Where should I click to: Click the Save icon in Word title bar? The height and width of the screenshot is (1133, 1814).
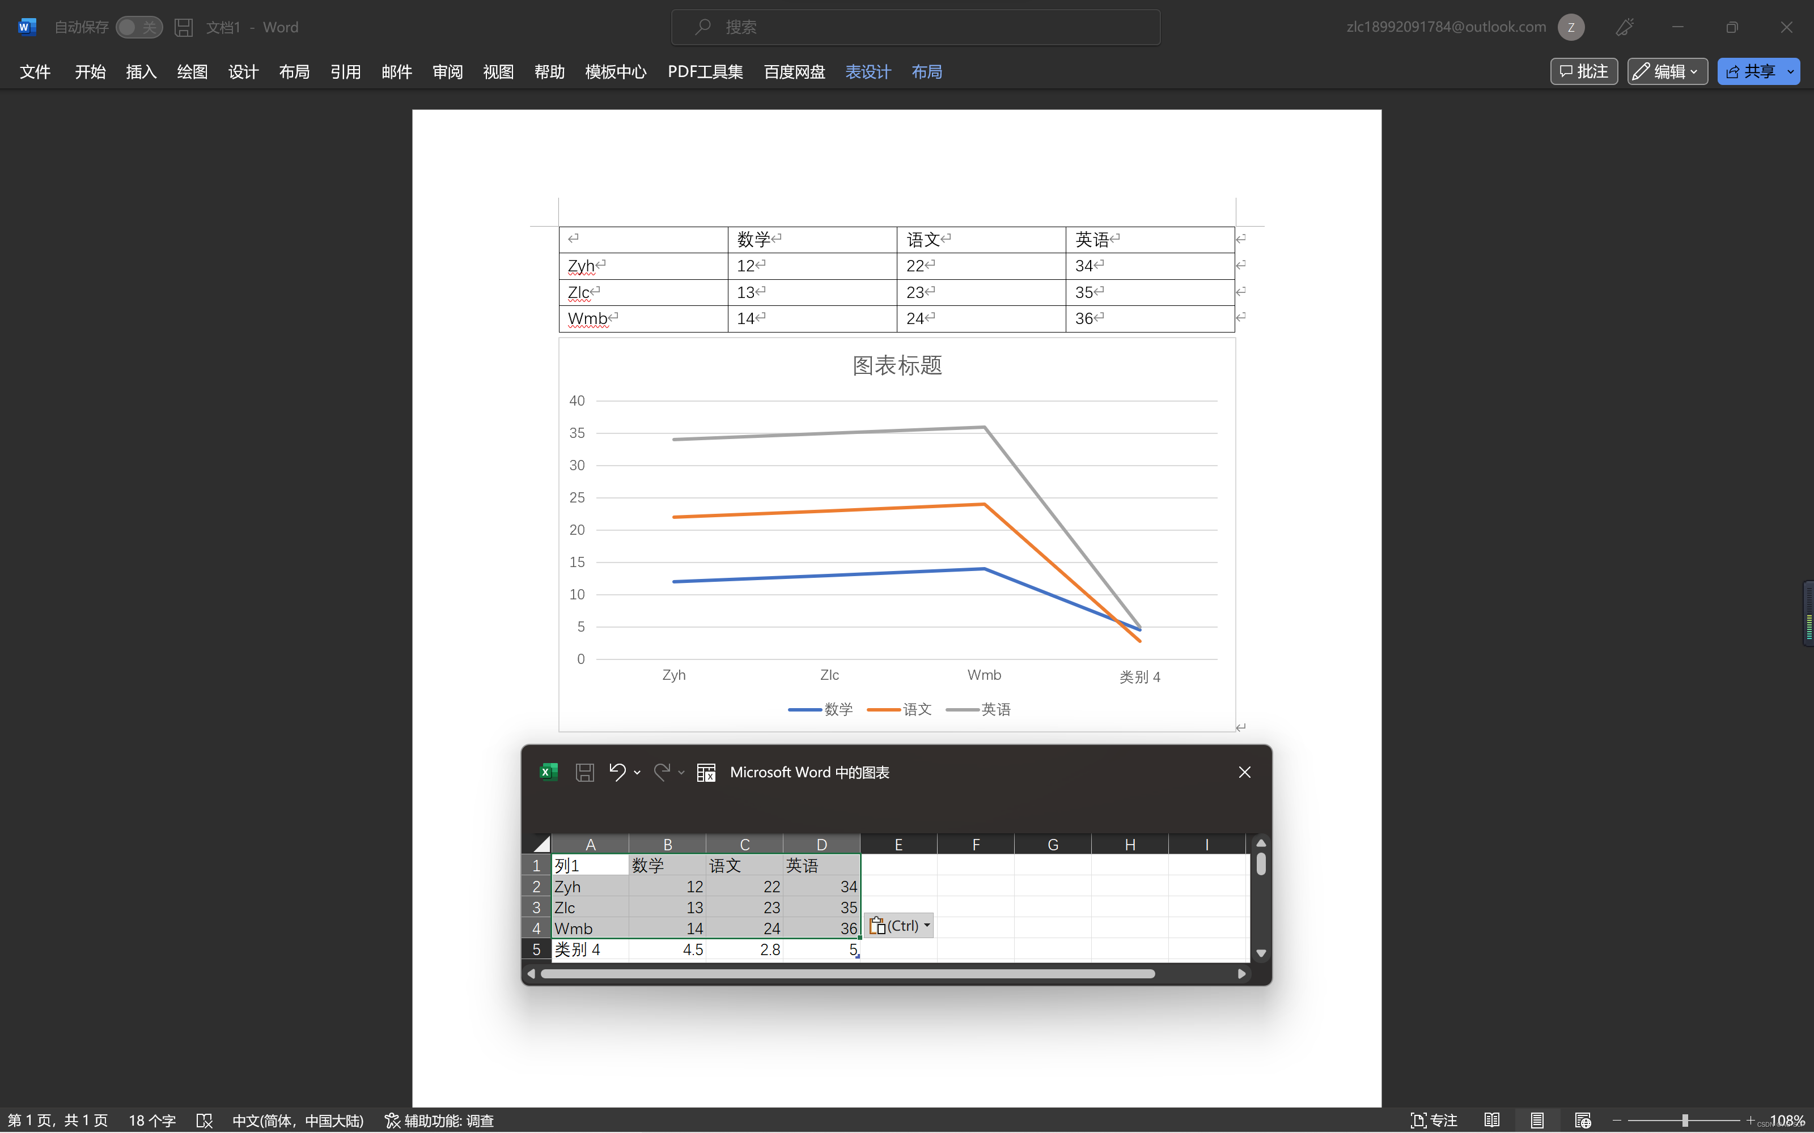[x=184, y=27]
